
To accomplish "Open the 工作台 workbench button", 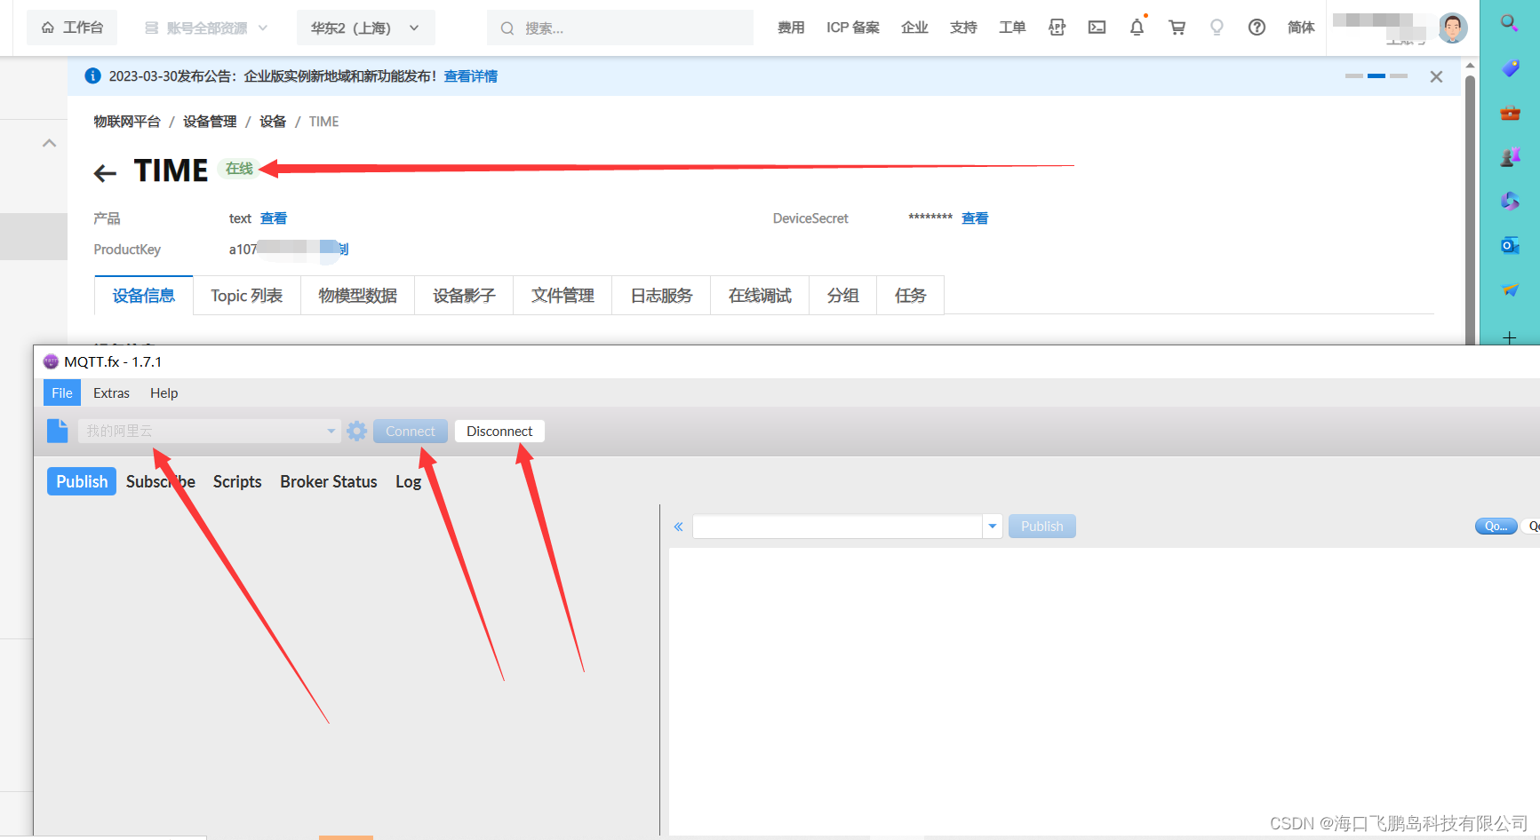I will pos(72,28).
